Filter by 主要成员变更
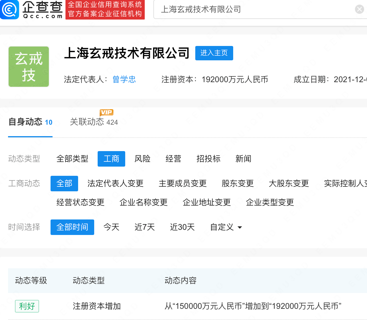The image size is (367, 320). click(183, 184)
